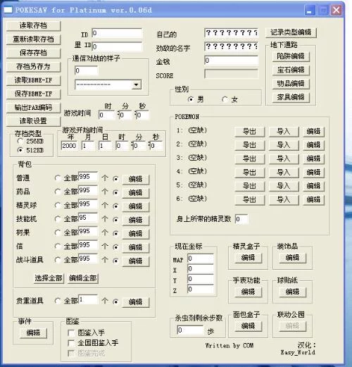Click the 杀虫剂剩余步数 steps field

[190, 330]
